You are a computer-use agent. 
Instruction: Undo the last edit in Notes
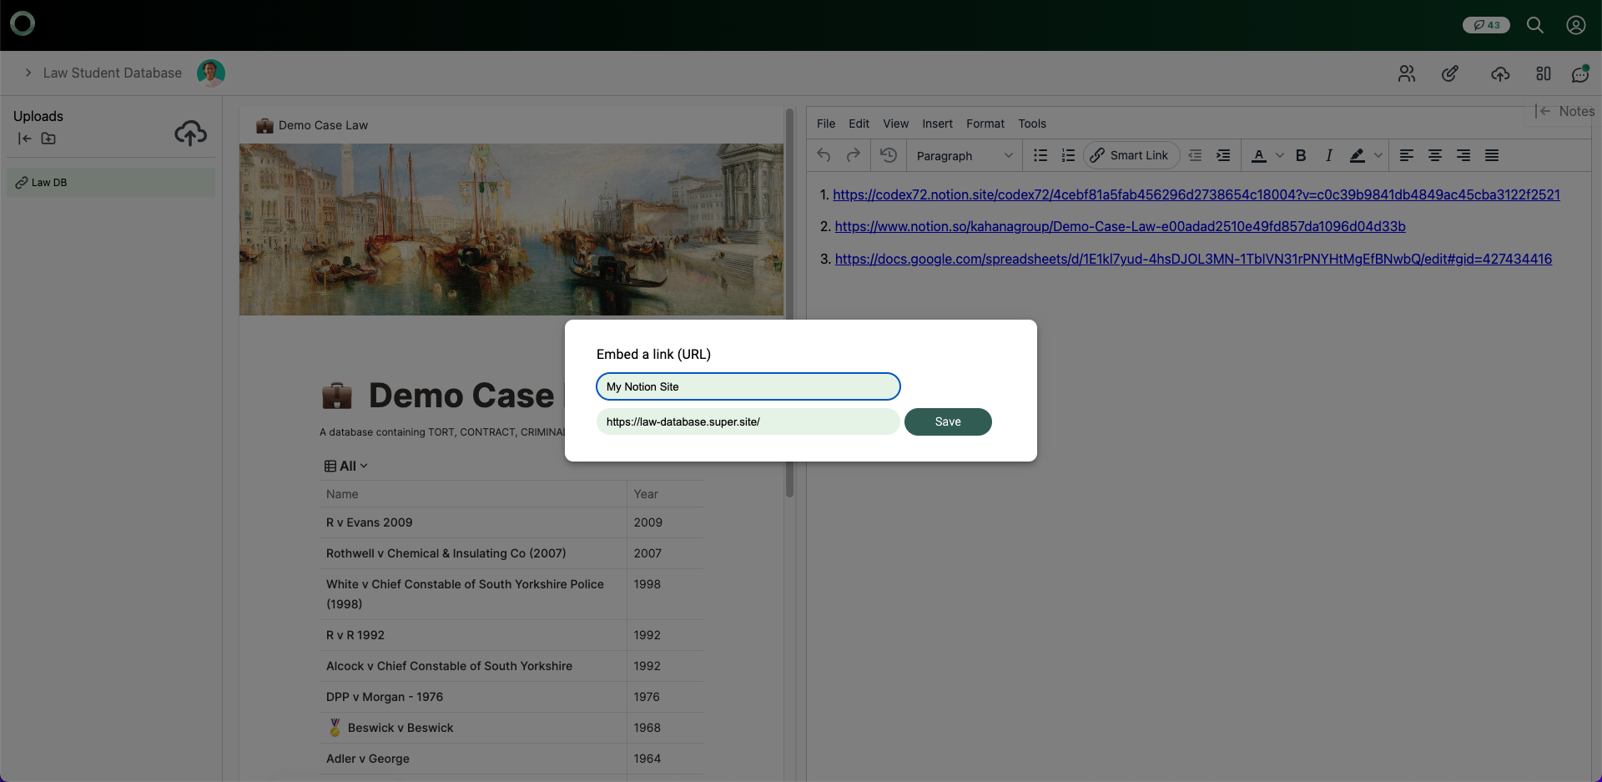(x=824, y=155)
